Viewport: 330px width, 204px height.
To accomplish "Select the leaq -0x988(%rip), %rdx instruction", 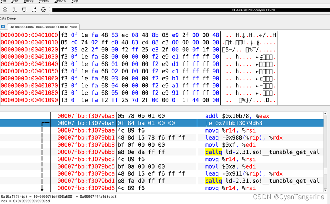I will click(244, 137).
